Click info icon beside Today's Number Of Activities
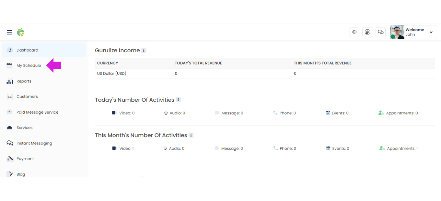 point(178,100)
